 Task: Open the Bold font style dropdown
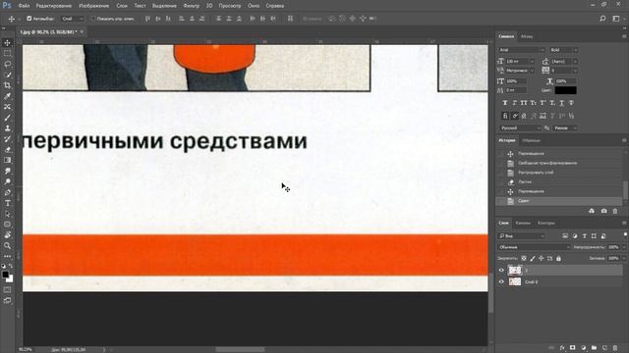pyautogui.click(x=563, y=50)
